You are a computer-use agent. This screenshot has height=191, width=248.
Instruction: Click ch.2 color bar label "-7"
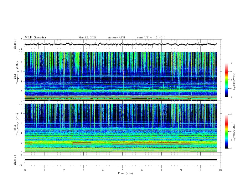click(231, 148)
